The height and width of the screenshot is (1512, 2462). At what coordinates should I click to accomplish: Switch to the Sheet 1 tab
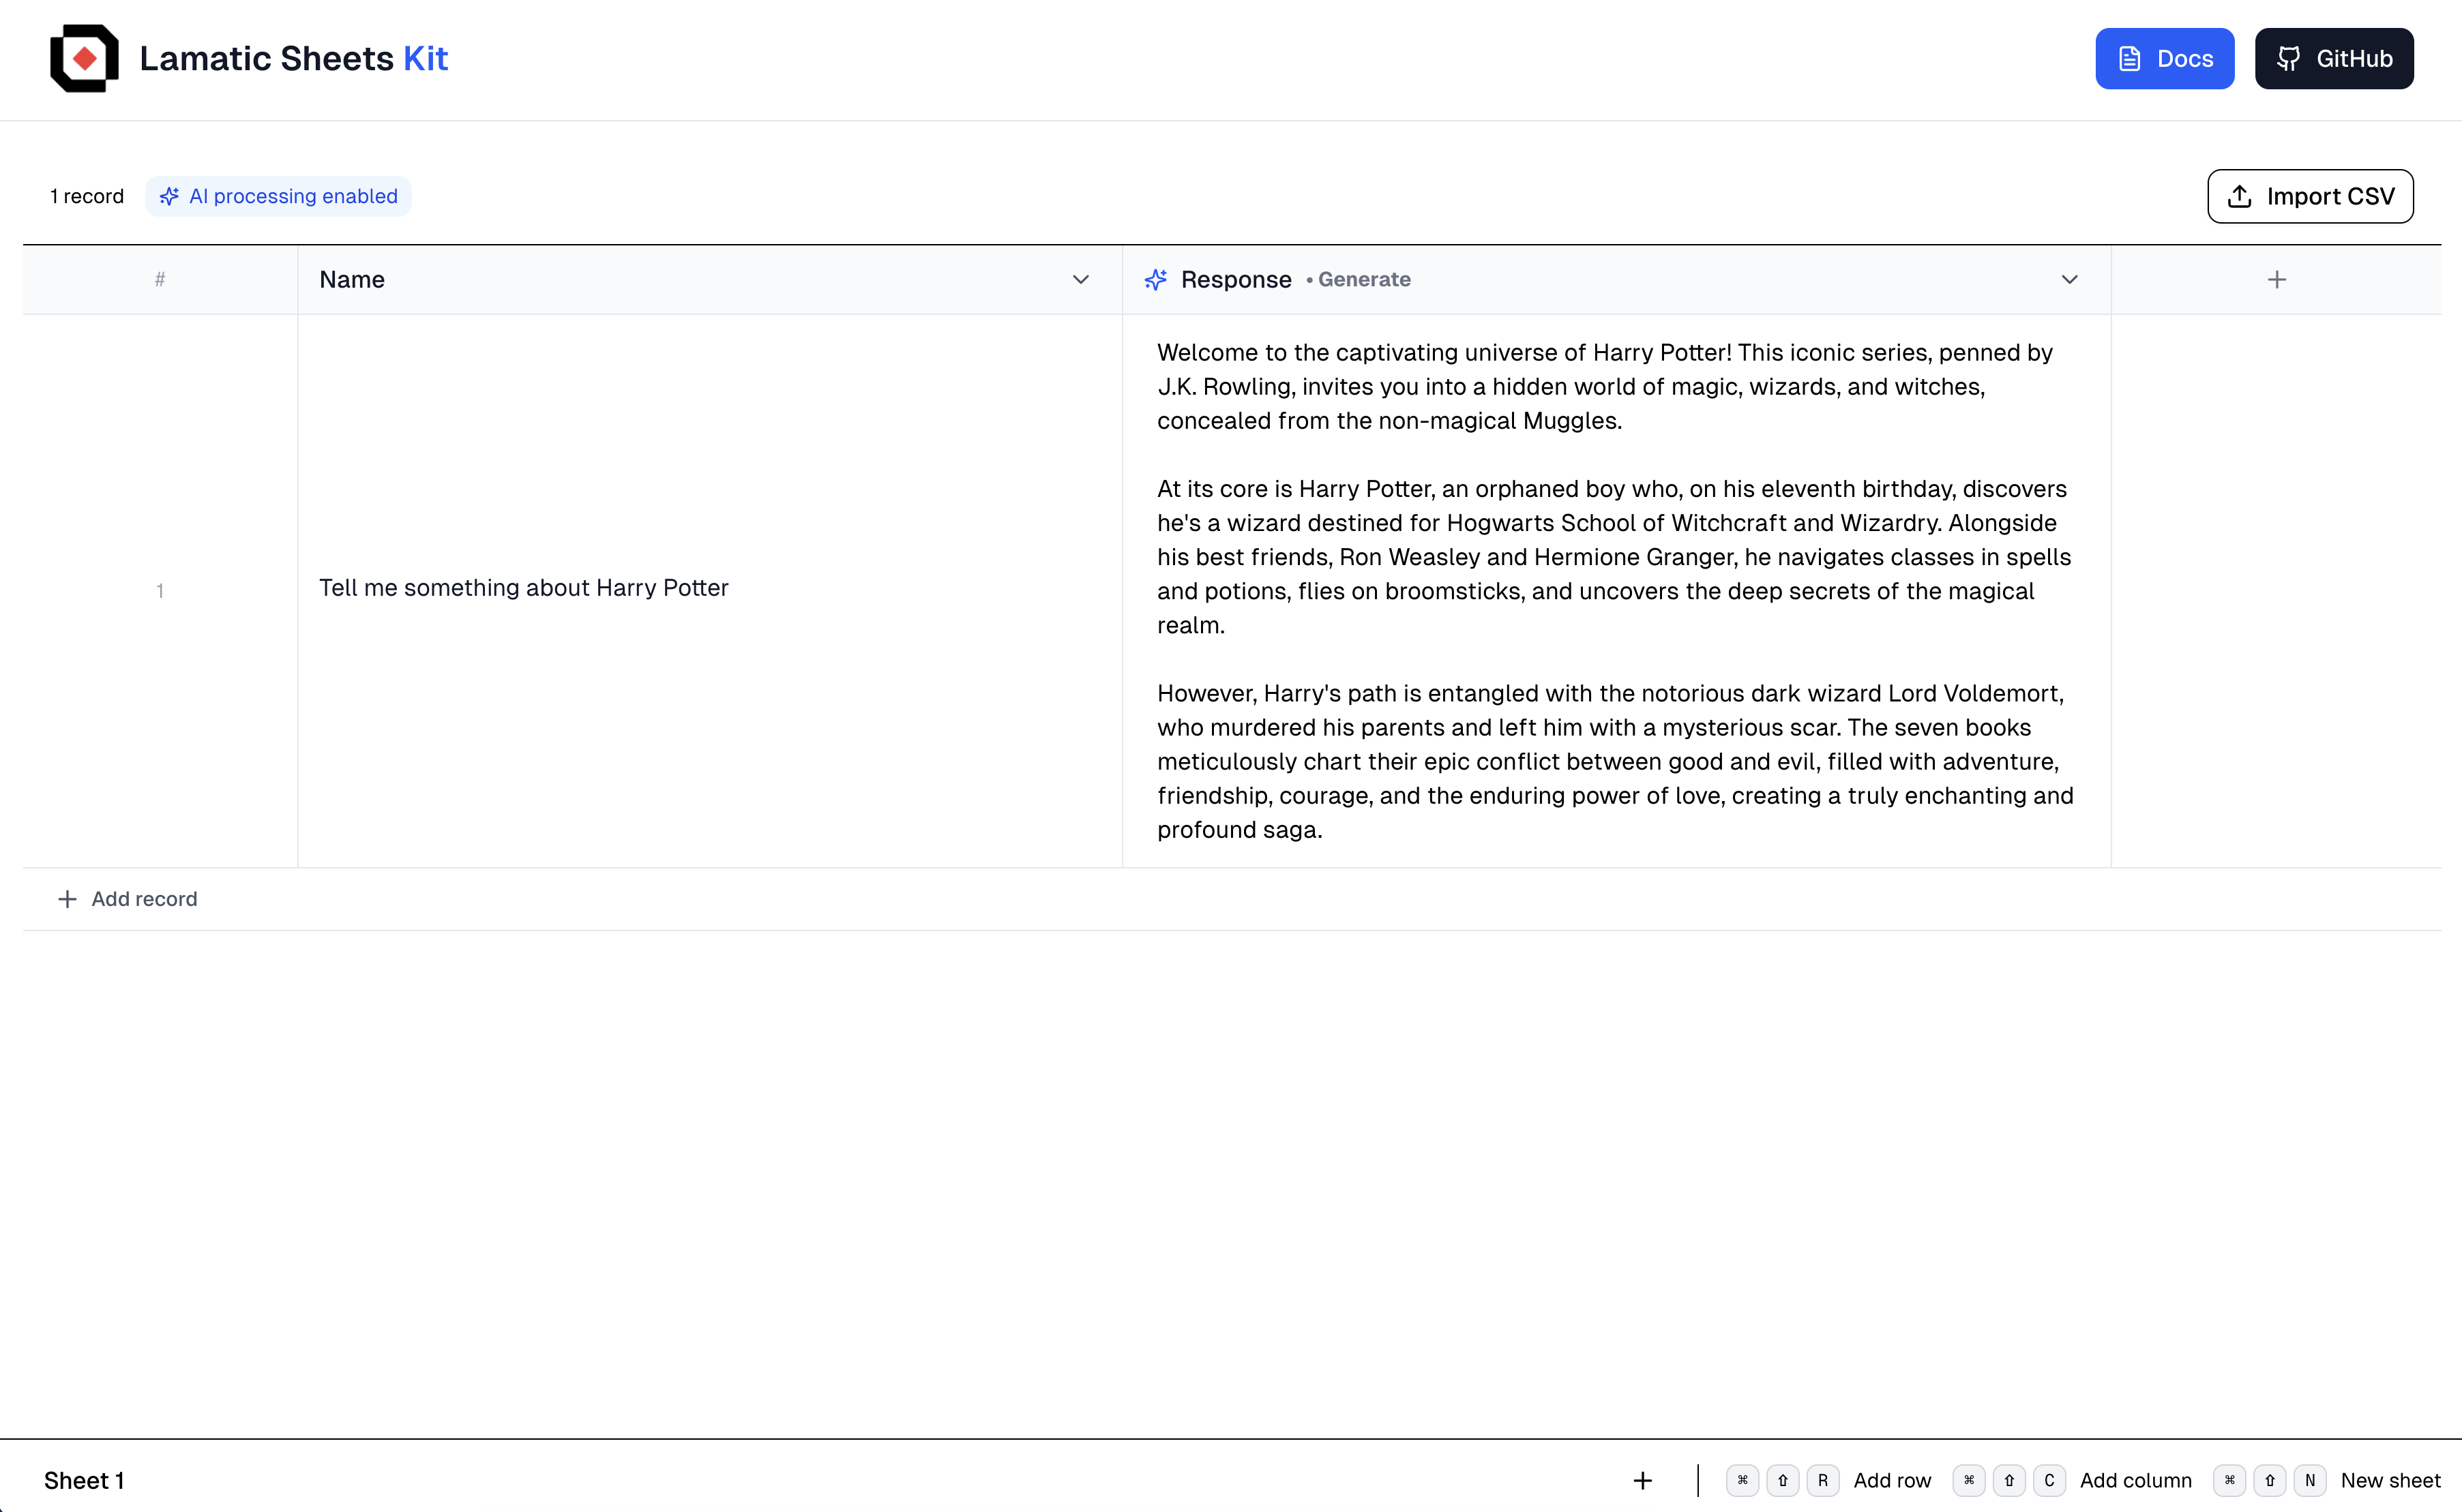(84, 1481)
